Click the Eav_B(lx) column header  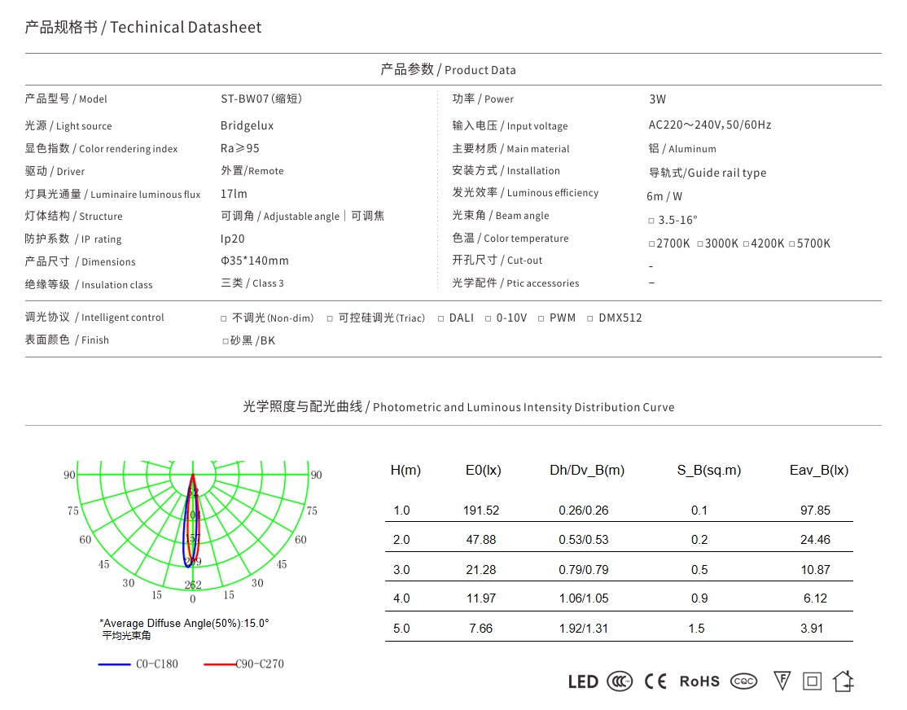819,471
